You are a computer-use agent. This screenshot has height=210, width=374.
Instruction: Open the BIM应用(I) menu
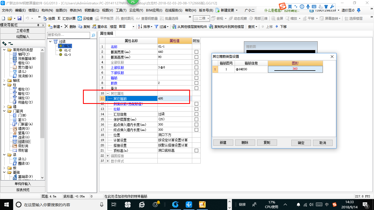click(154, 10)
